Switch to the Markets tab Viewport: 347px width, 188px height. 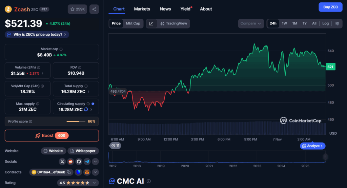142,9
